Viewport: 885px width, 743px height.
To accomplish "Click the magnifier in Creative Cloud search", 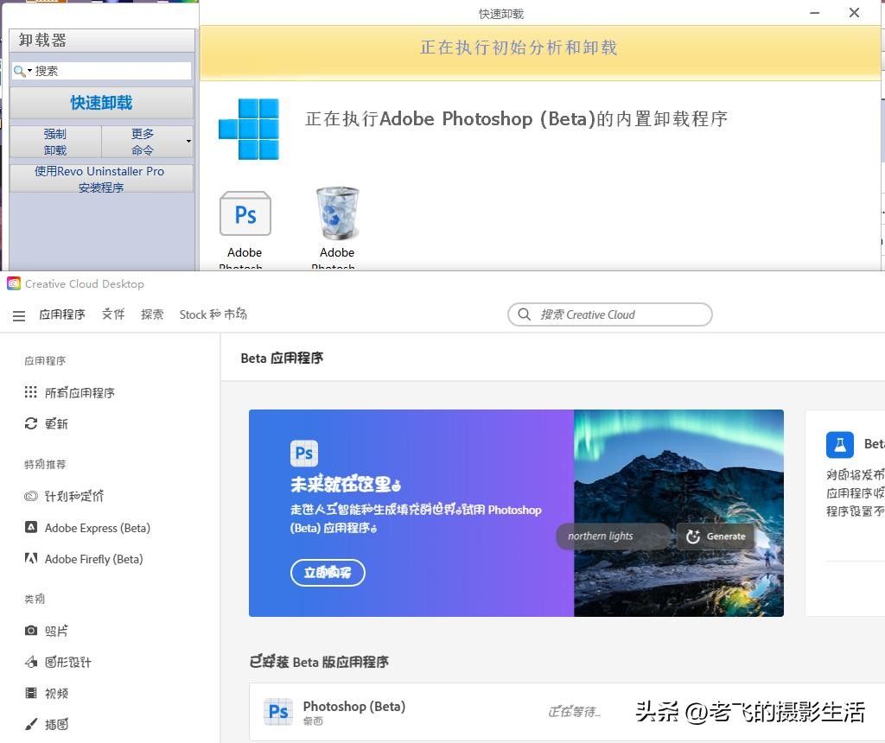I will [525, 314].
